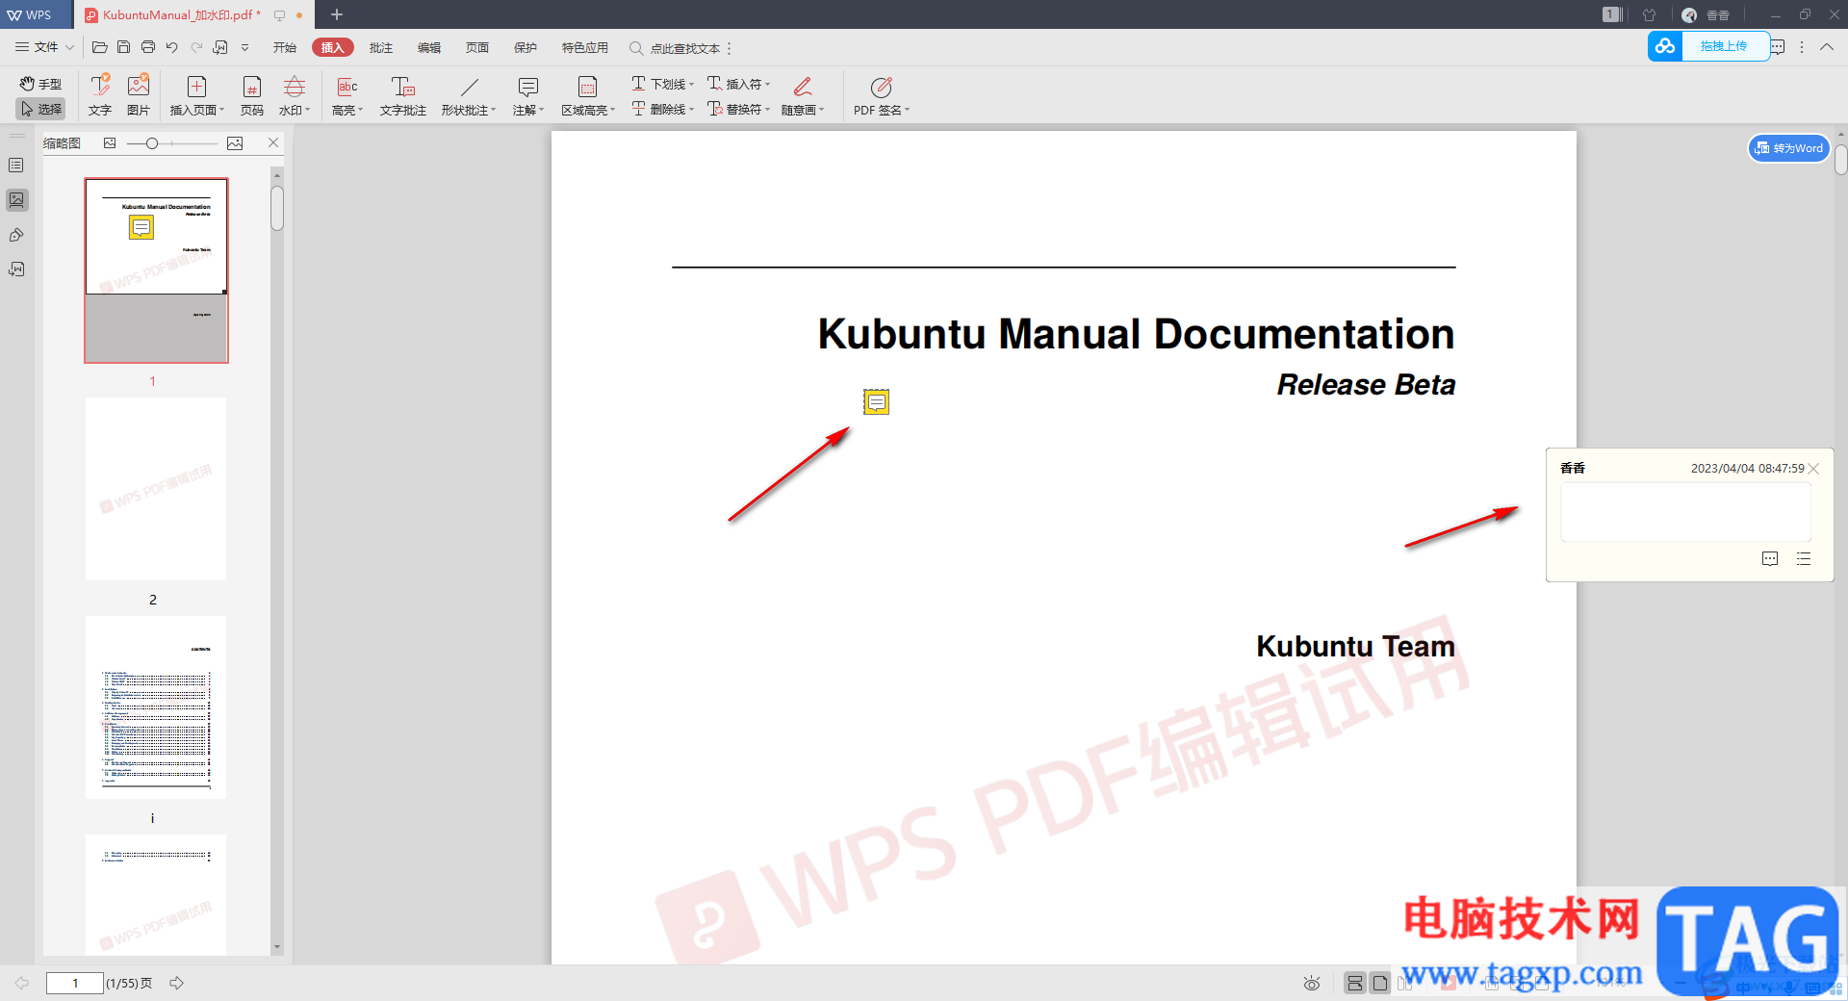Click the Save icon
1848x1001 pixels.
123,47
